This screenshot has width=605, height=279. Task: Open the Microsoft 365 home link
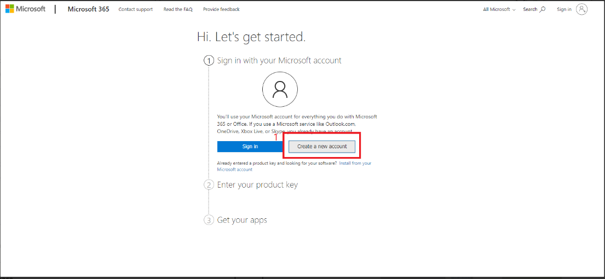[x=88, y=9]
